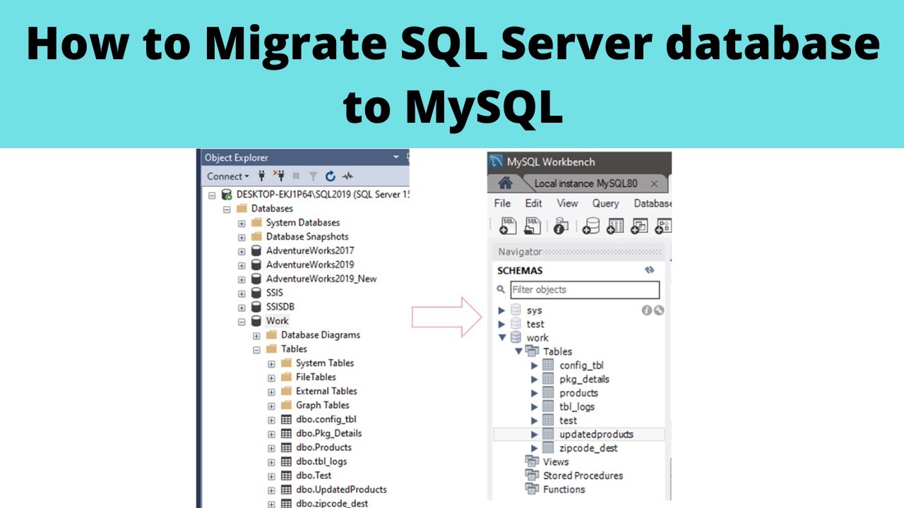Viewport: 904px width, 508px height.
Task: Select the dbo.tbl_logs table
Action: [321, 461]
